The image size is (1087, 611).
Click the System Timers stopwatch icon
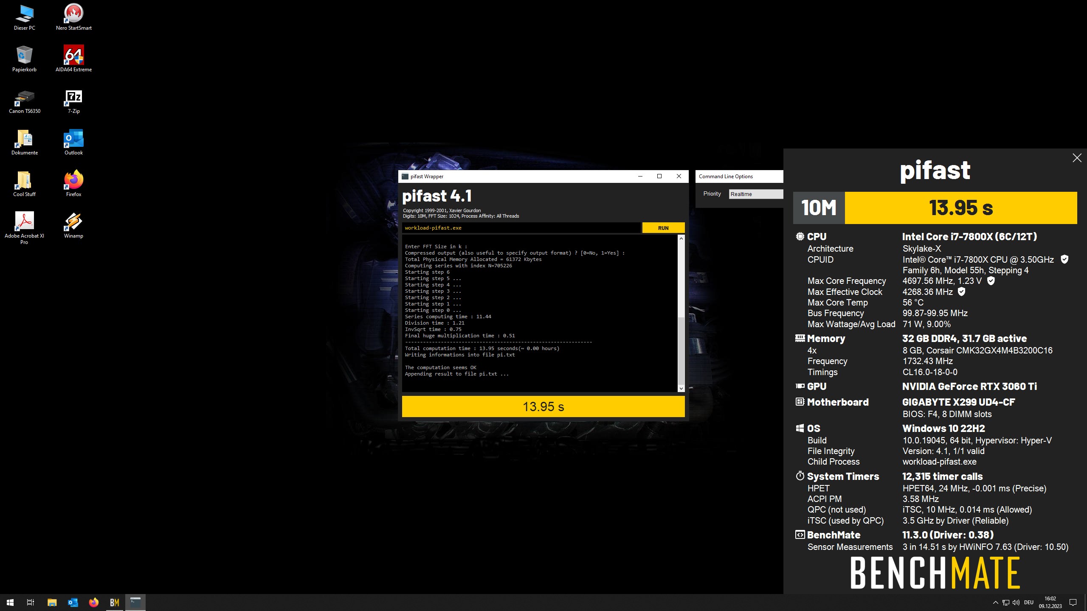tap(800, 476)
